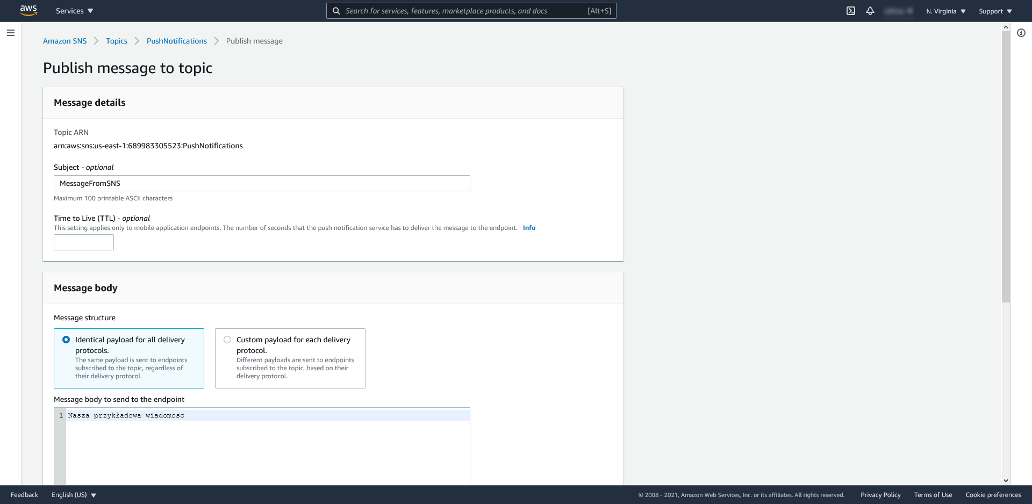Open the info panel icon at right
Viewport: 1032px width, 504px height.
click(1021, 33)
